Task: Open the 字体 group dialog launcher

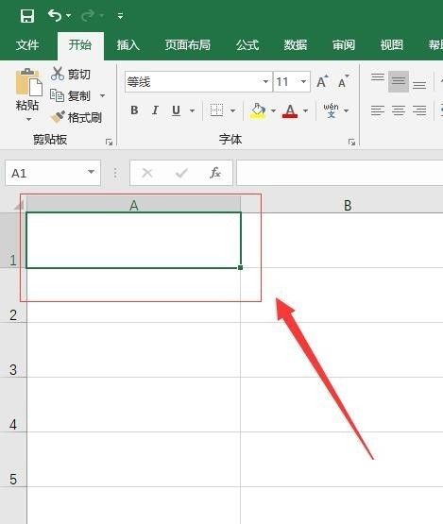Action: point(351,142)
